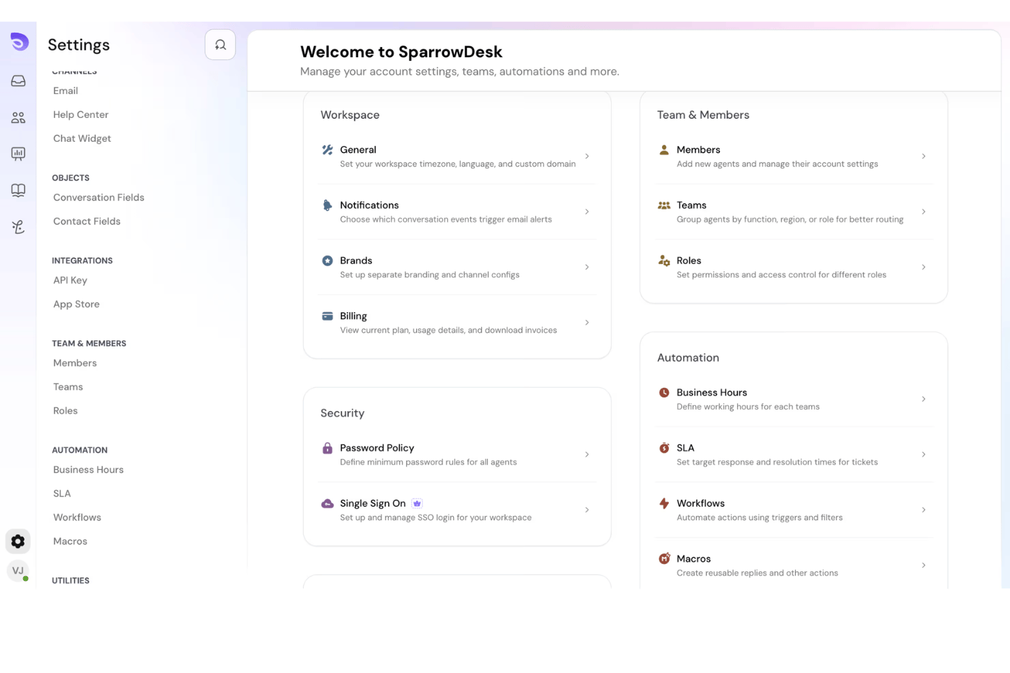
Task: Open the Inbox icon in left rail
Action: click(x=18, y=81)
